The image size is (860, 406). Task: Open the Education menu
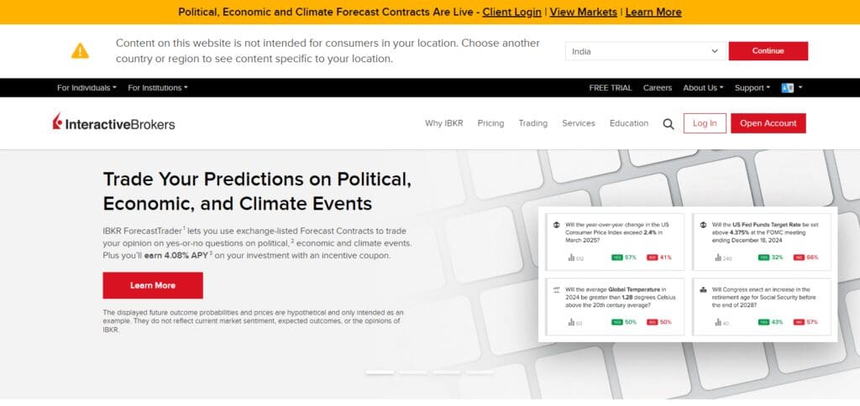pyautogui.click(x=628, y=123)
